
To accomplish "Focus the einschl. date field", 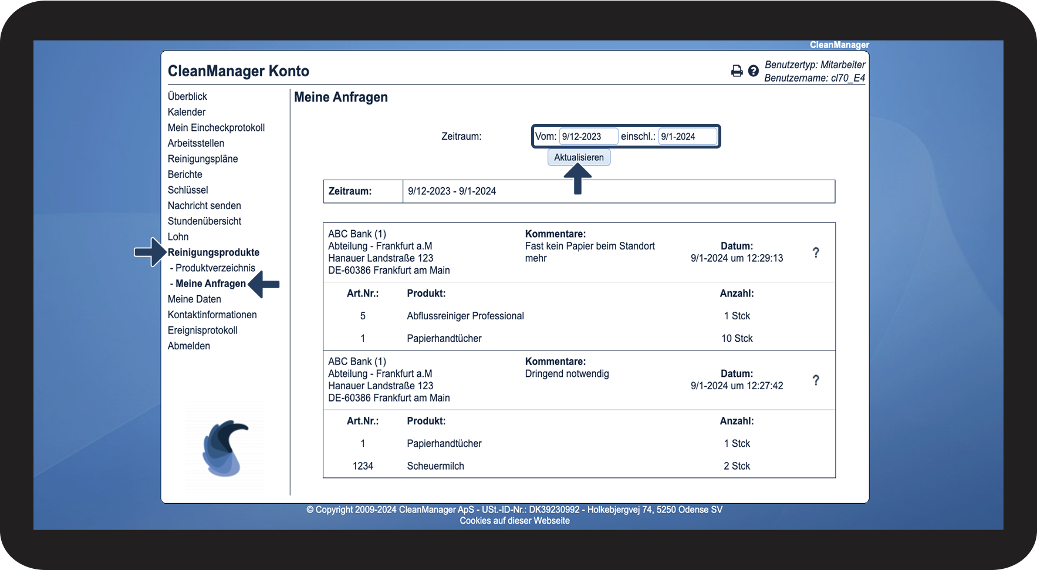I will click(x=687, y=136).
